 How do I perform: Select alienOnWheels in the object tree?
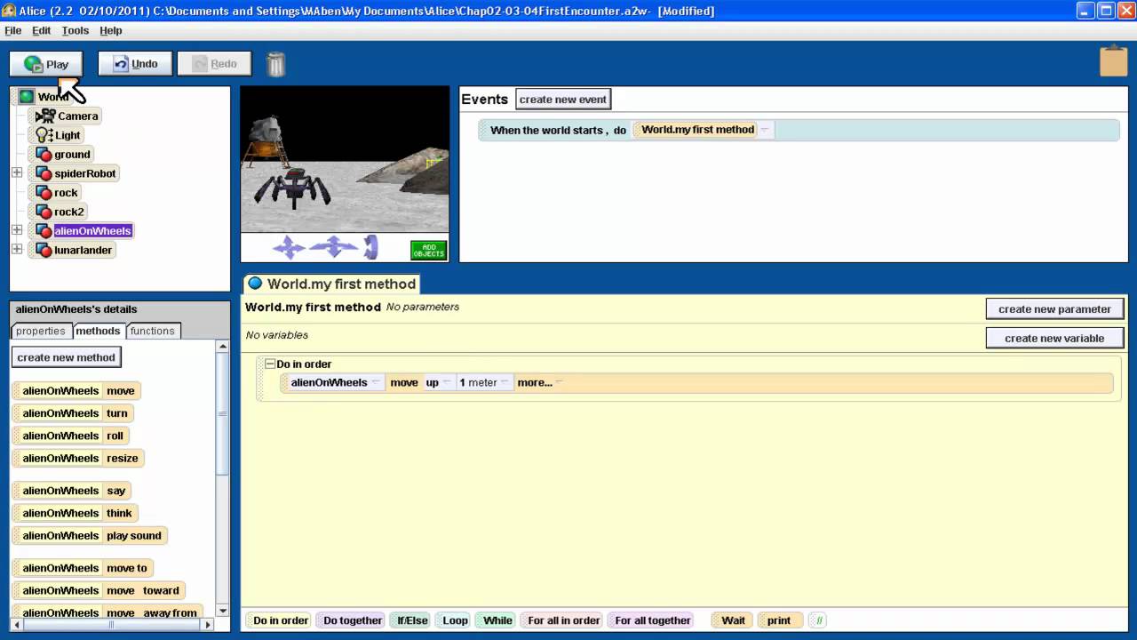click(92, 231)
